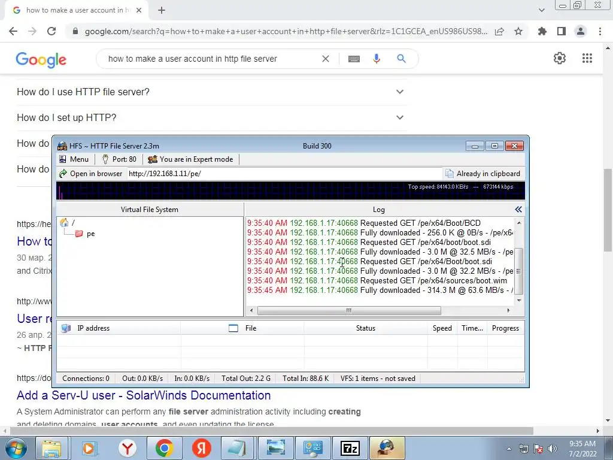
Task: Click the HFS URL field http://192.168.1.11/pe/
Action: 284,174
